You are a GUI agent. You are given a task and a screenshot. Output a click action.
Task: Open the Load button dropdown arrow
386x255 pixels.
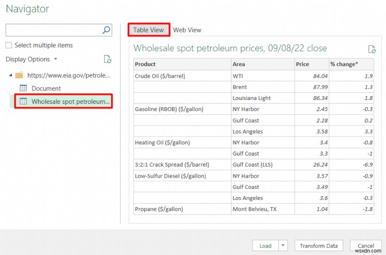tap(284, 245)
